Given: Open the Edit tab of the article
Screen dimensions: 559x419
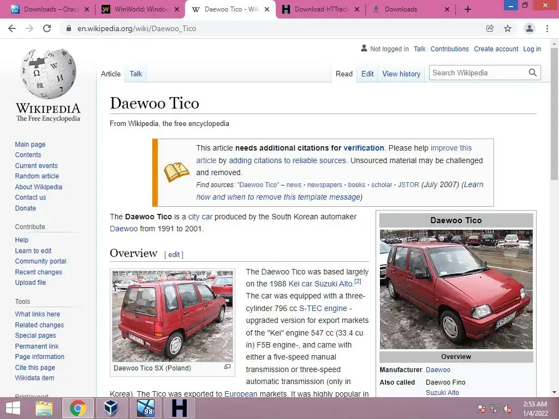Looking at the screenshot, I should pos(367,74).
